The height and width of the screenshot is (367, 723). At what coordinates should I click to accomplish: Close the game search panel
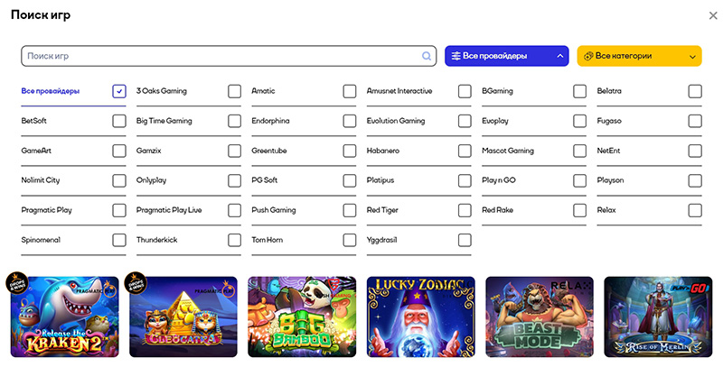pyautogui.click(x=713, y=15)
